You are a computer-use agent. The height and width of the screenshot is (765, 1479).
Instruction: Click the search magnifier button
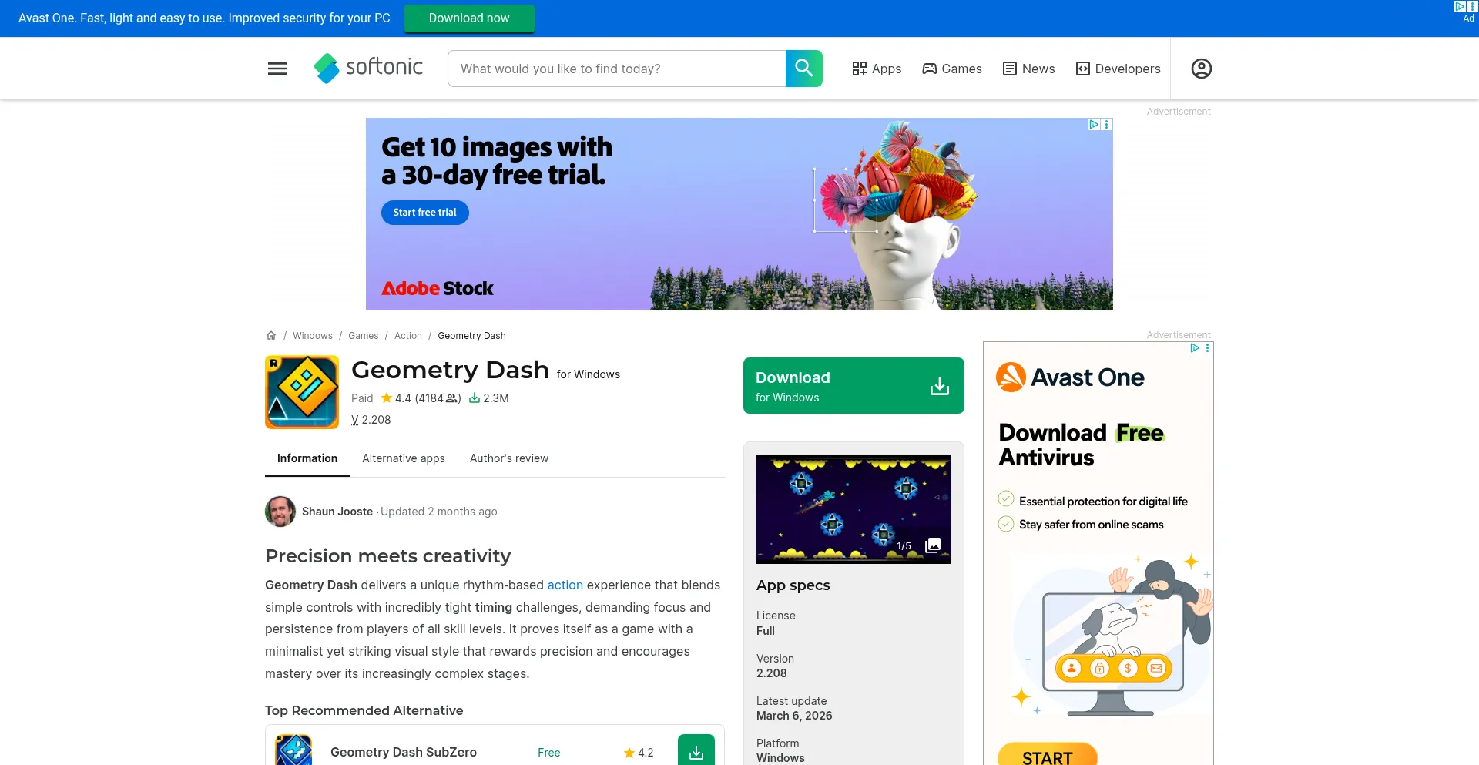pos(803,69)
